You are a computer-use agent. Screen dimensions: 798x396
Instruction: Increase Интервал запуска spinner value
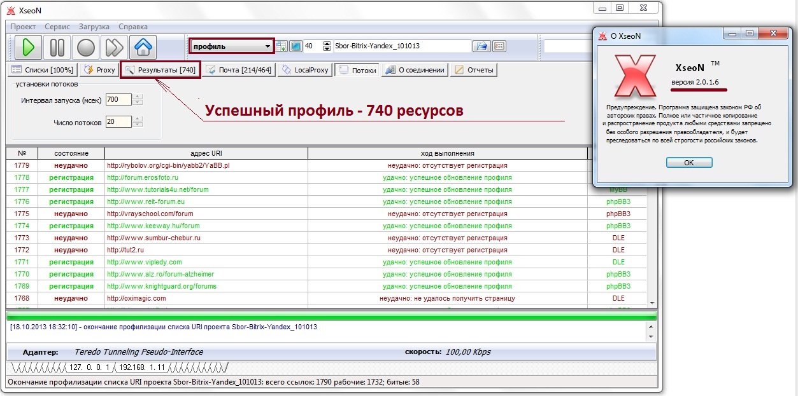(x=138, y=97)
